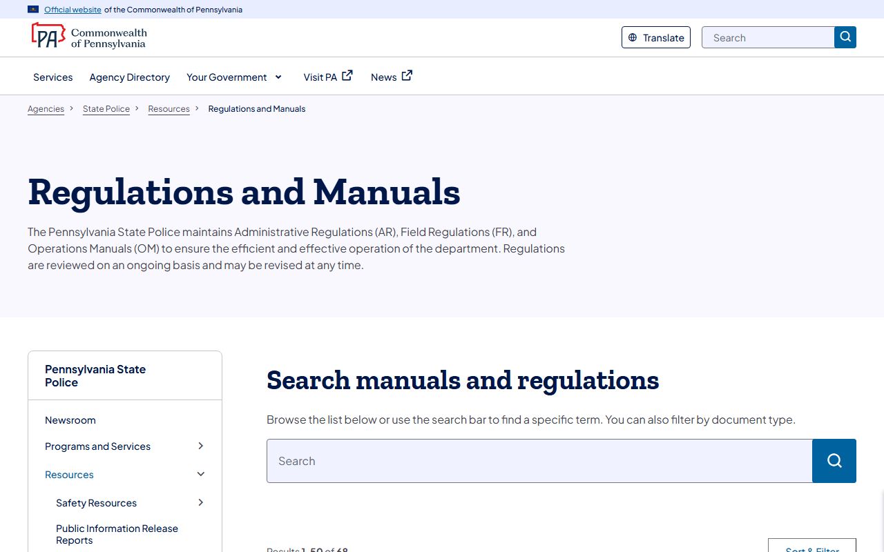This screenshot has height=552, width=884.
Task: Open the Agency Directory menu item
Action: (x=130, y=77)
